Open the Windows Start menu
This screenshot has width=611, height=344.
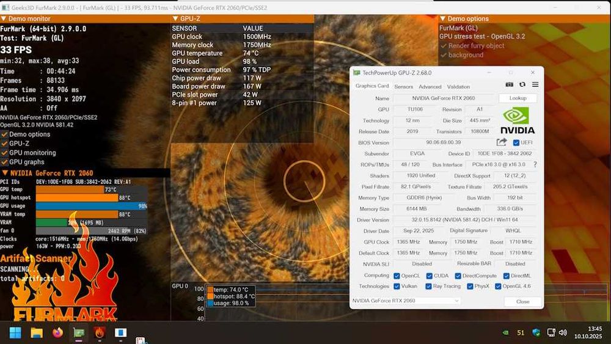[x=15, y=333]
